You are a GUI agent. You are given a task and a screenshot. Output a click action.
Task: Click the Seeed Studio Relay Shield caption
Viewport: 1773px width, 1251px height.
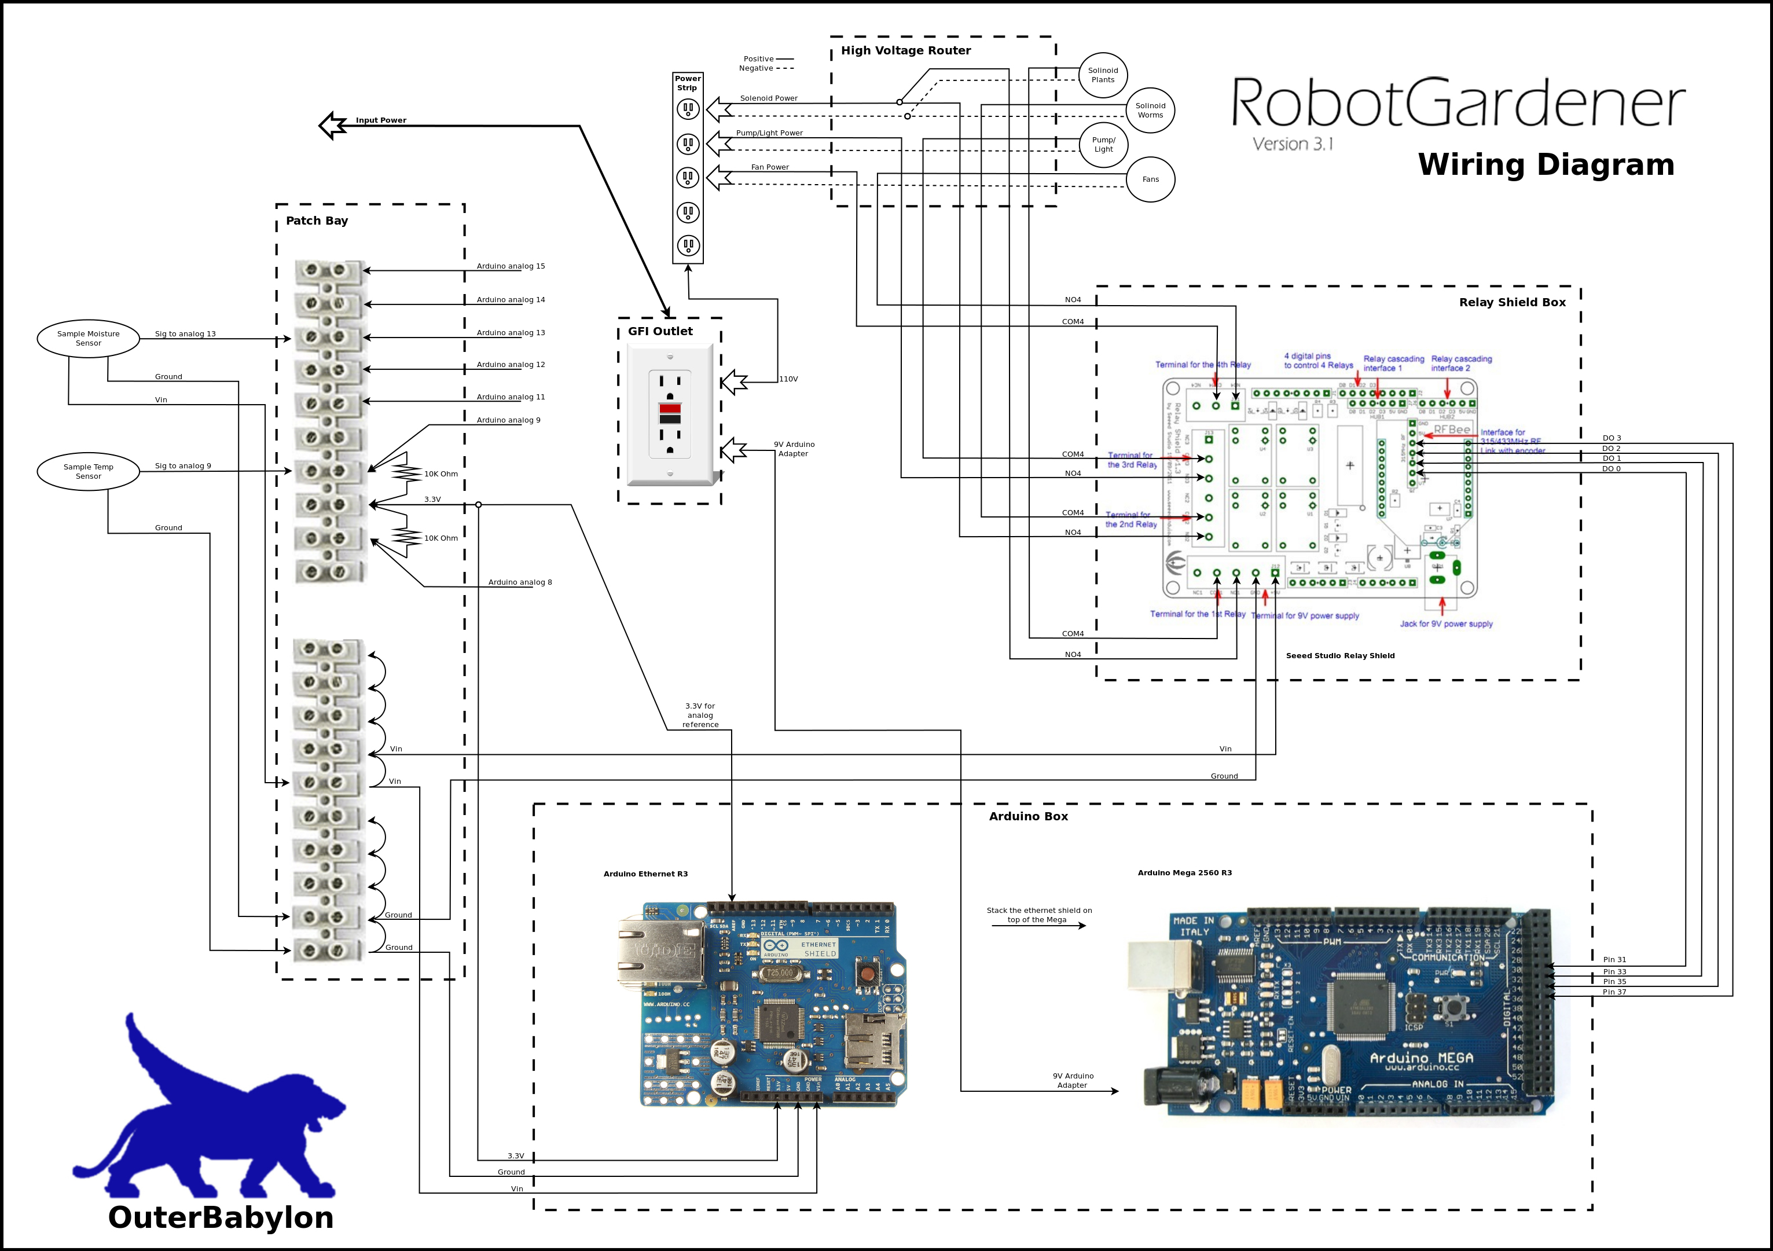point(1340,656)
